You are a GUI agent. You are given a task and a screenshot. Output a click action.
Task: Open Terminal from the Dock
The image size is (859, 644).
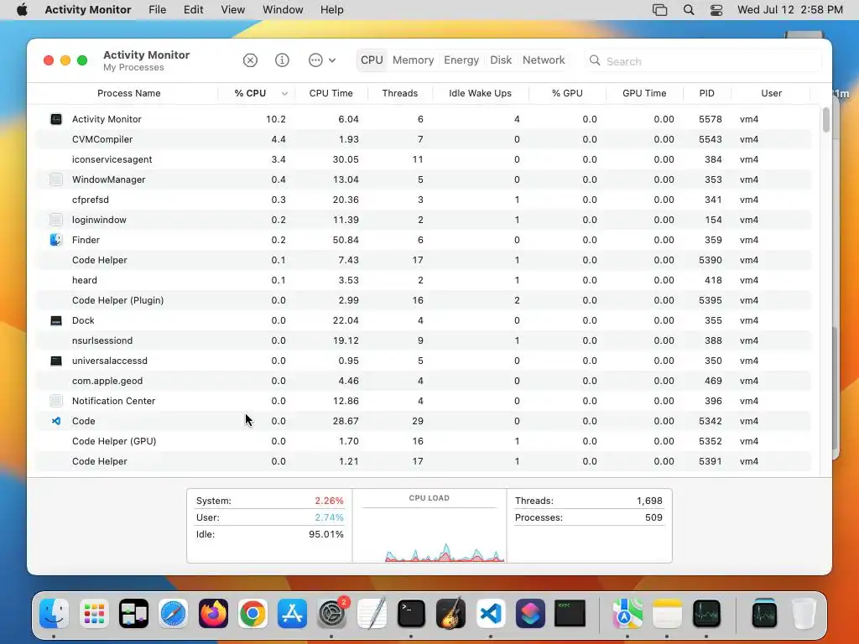[411, 613]
